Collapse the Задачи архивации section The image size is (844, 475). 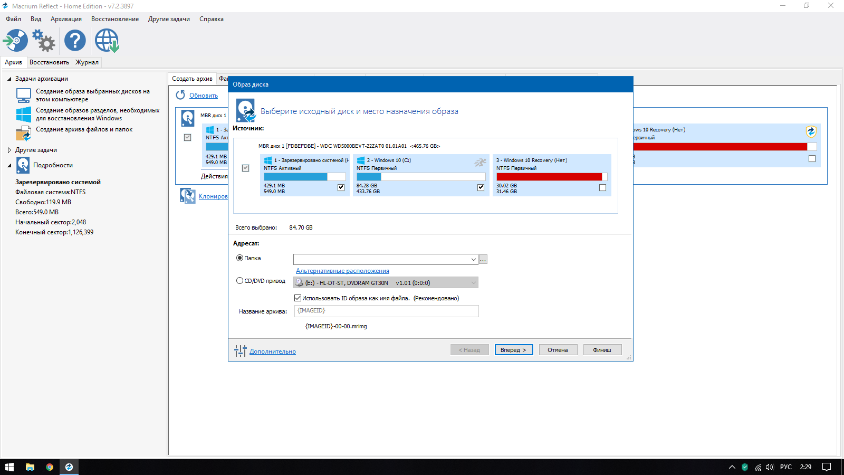coord(9,79)
